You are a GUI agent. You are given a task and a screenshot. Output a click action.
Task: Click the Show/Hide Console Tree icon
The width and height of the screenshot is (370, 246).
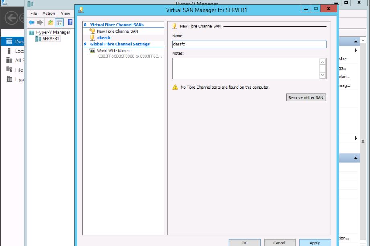(59, 23)
